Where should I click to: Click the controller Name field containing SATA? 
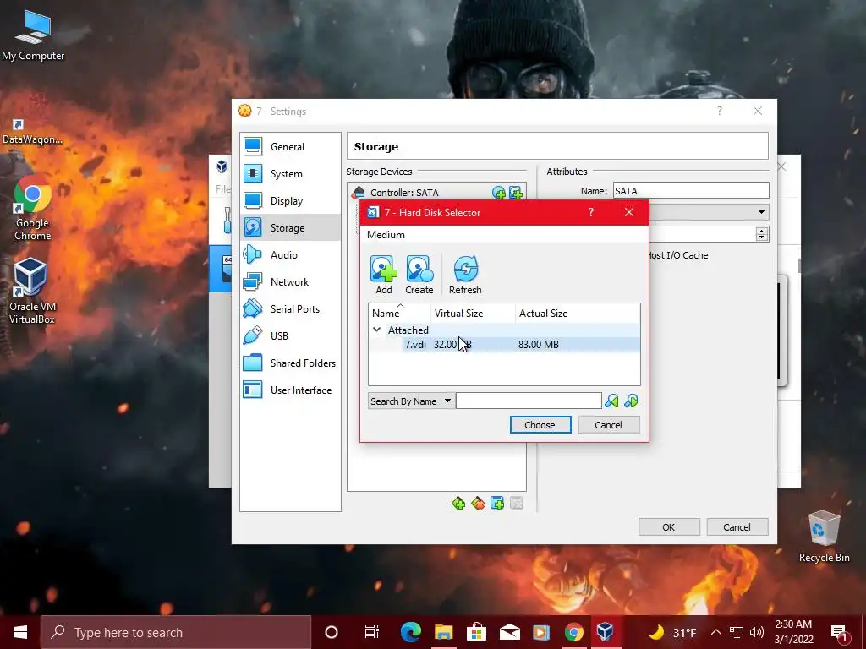tap(691, 191)
